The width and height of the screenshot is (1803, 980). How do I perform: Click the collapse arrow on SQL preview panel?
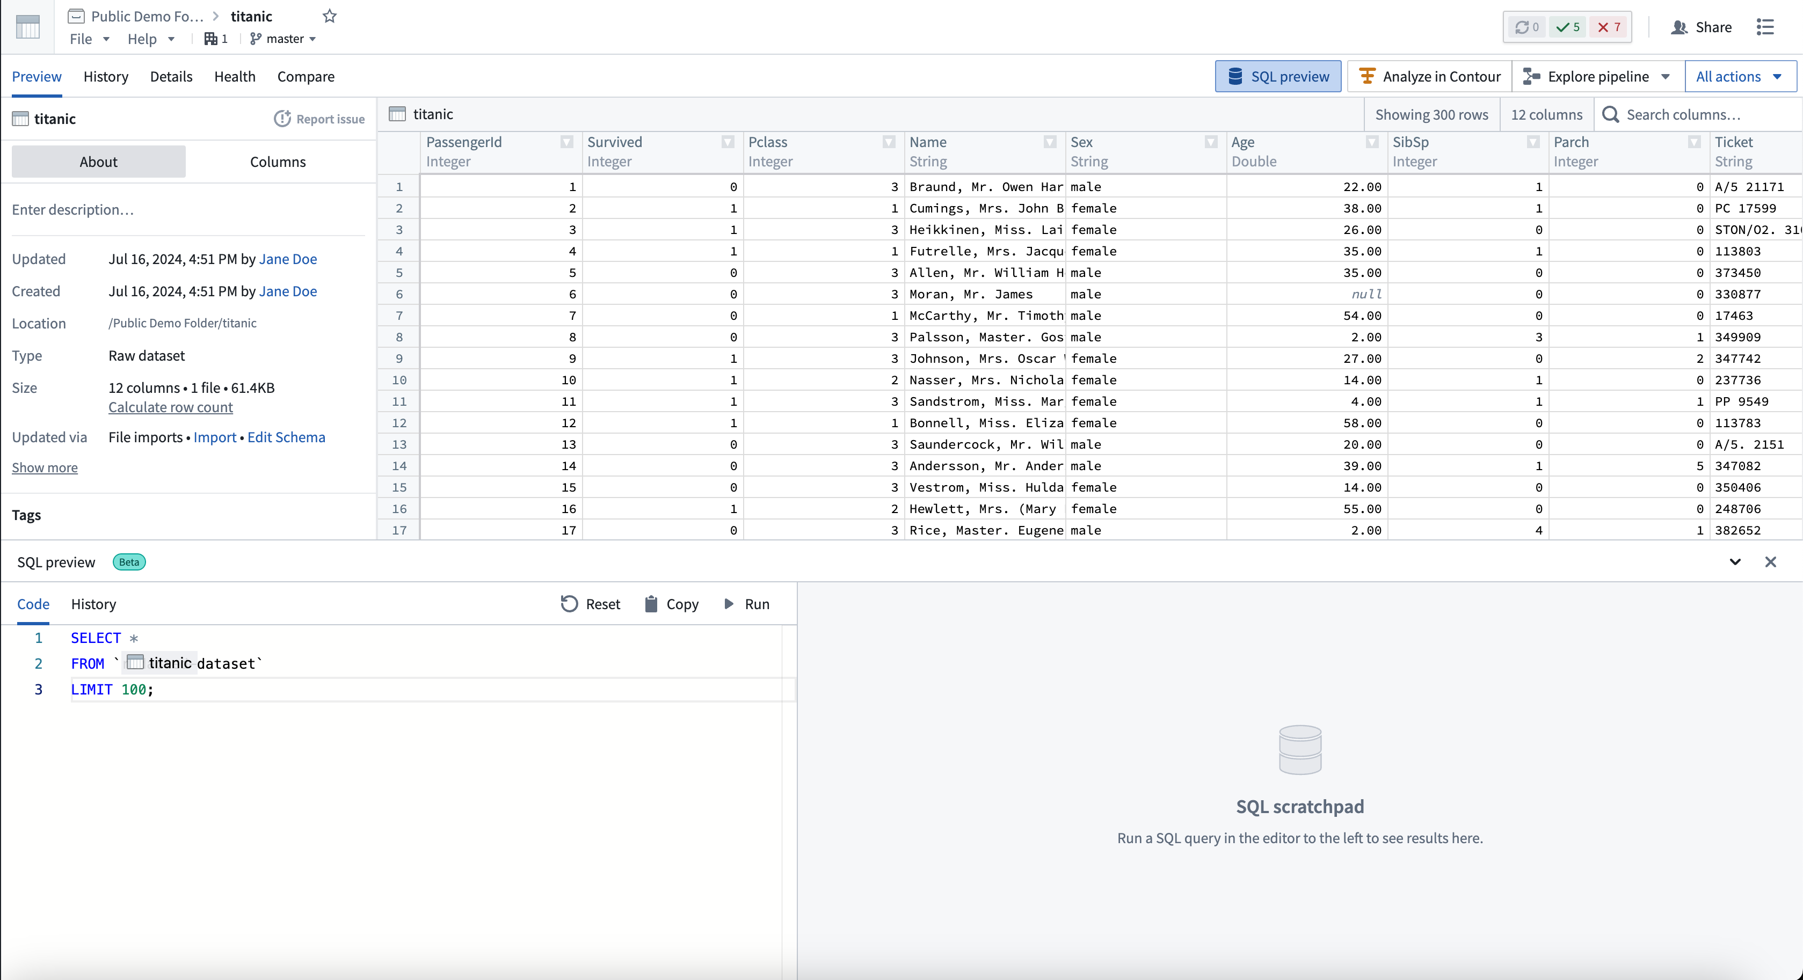click(x=1734, y=561)
